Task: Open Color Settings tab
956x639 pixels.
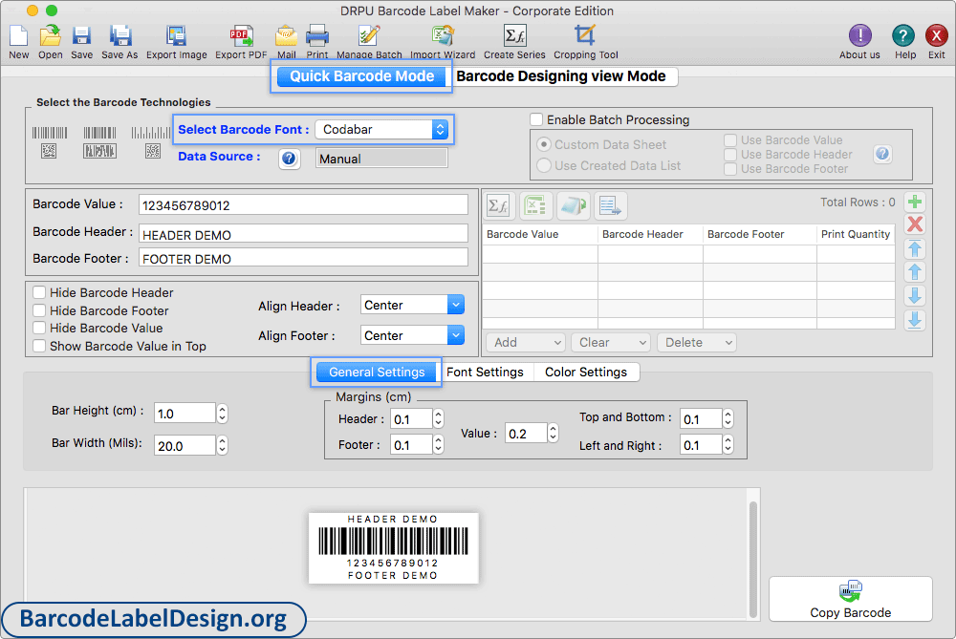Action: coord(586,372)
